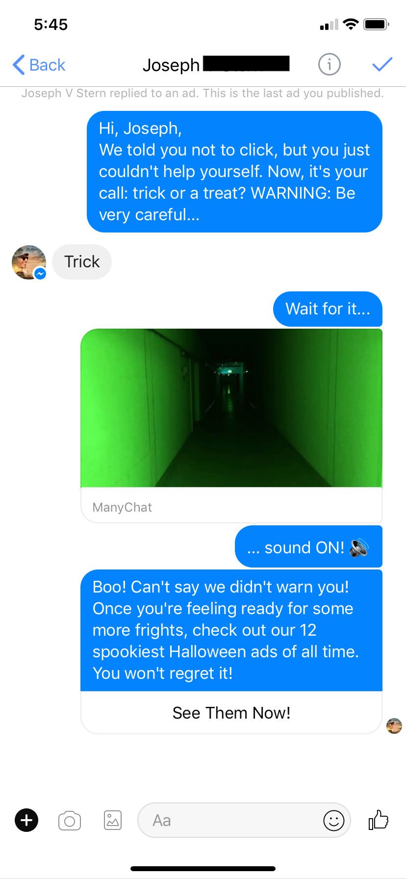Open the green hallway video preview

coord(231,408)
